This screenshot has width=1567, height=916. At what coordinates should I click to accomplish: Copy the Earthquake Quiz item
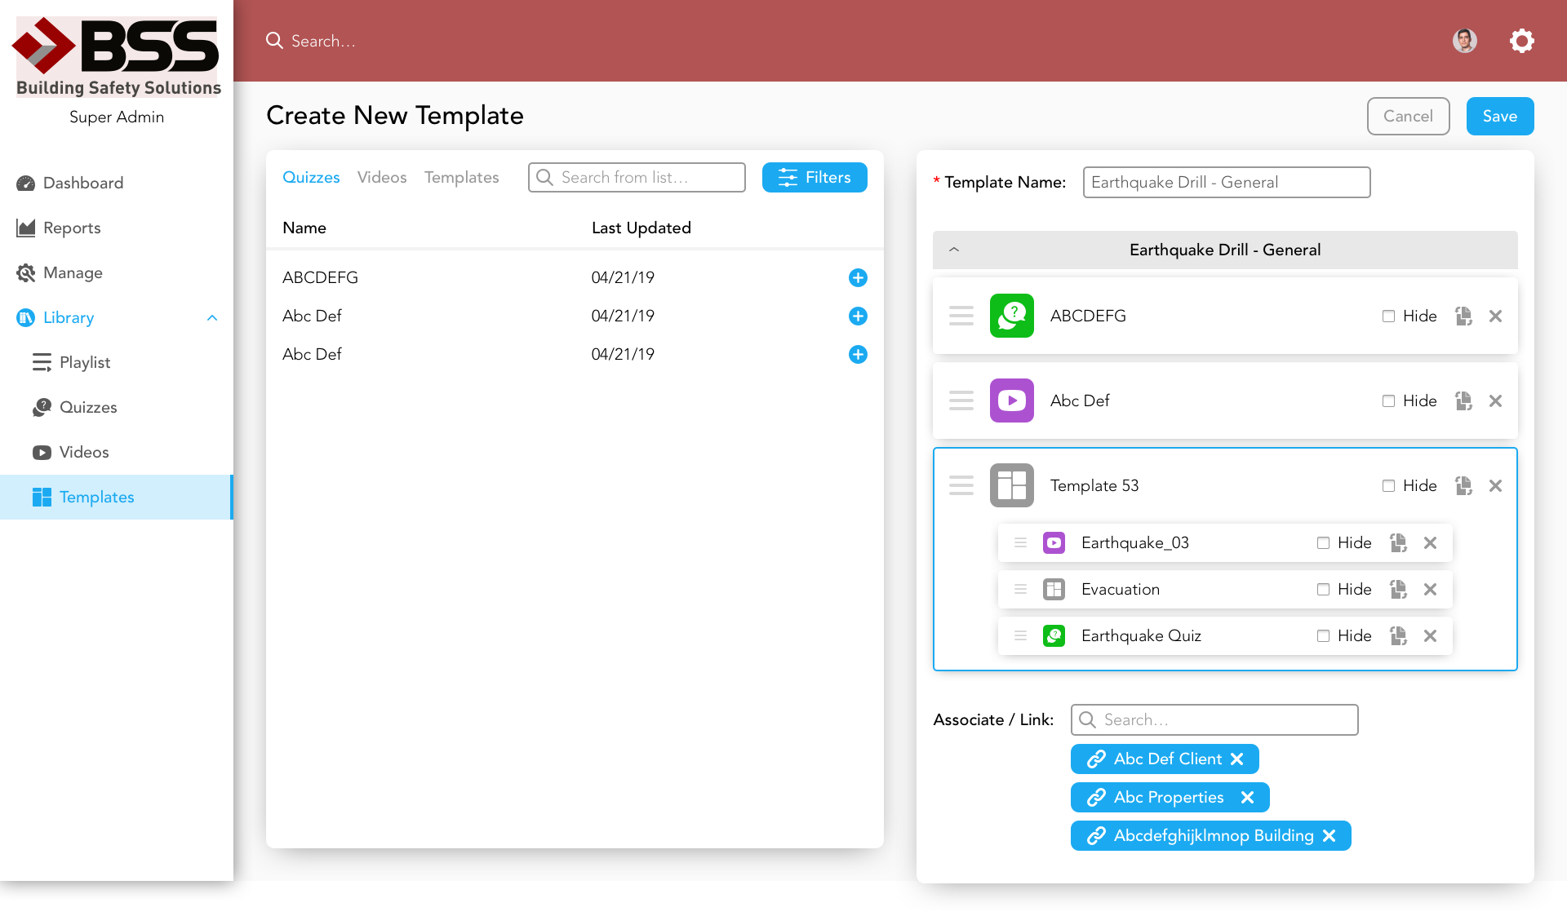click(x=1398, y=636)
